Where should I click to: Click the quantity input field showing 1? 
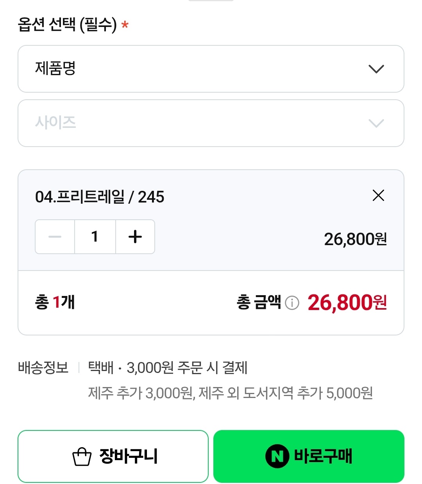coord(95,237)
